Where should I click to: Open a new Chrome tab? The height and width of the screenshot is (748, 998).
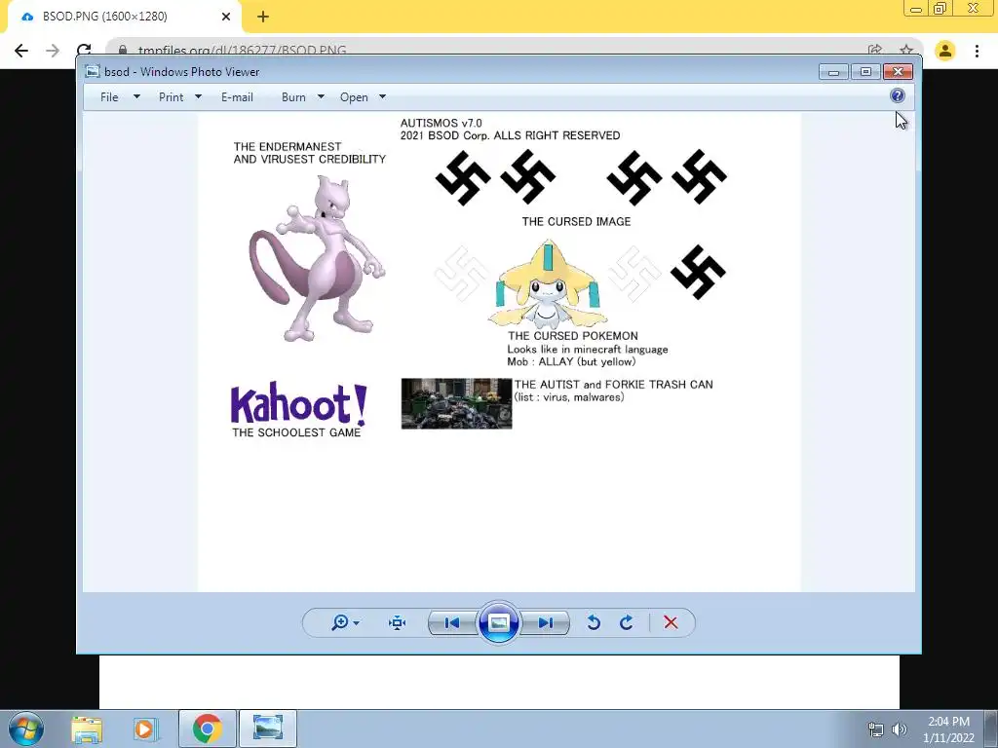263,17
